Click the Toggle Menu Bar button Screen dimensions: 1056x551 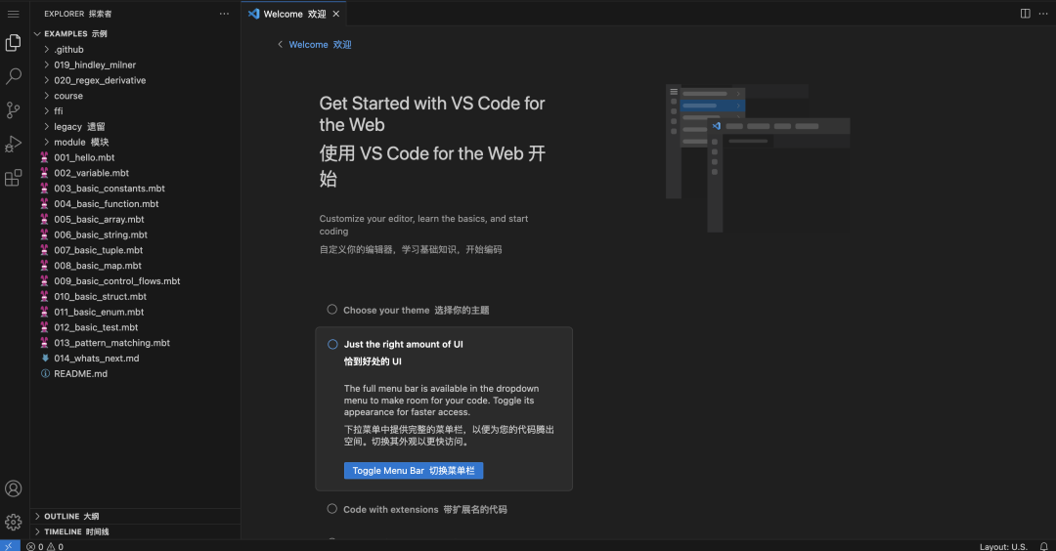pyautogui.click(x=414, y=470)
